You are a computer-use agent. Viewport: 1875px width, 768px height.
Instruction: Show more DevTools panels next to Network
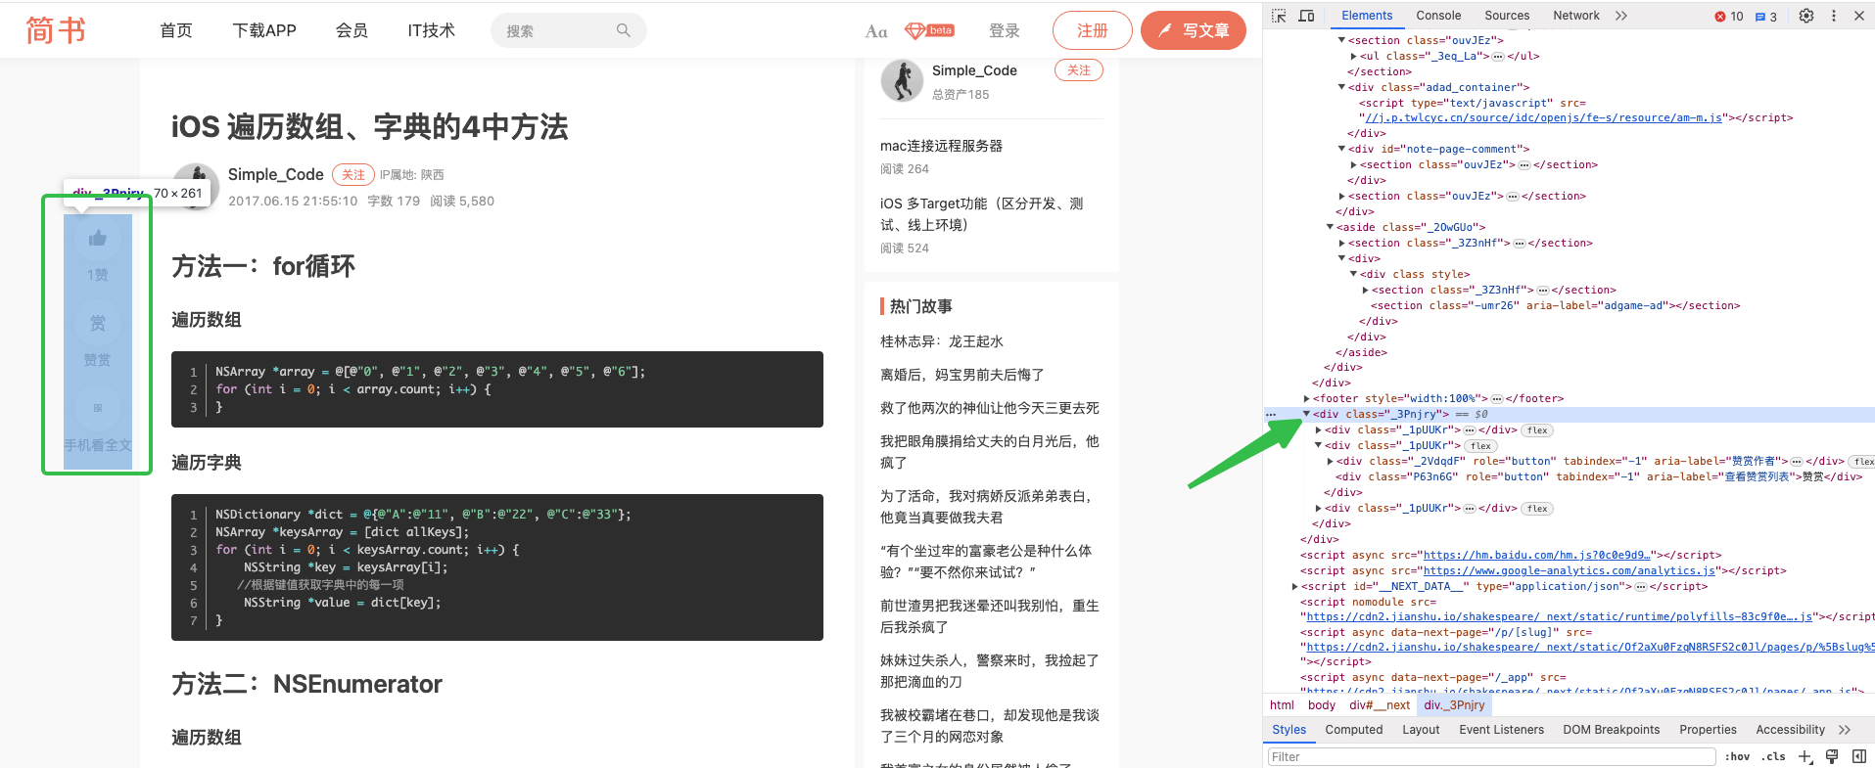[x=1621, y=16]
